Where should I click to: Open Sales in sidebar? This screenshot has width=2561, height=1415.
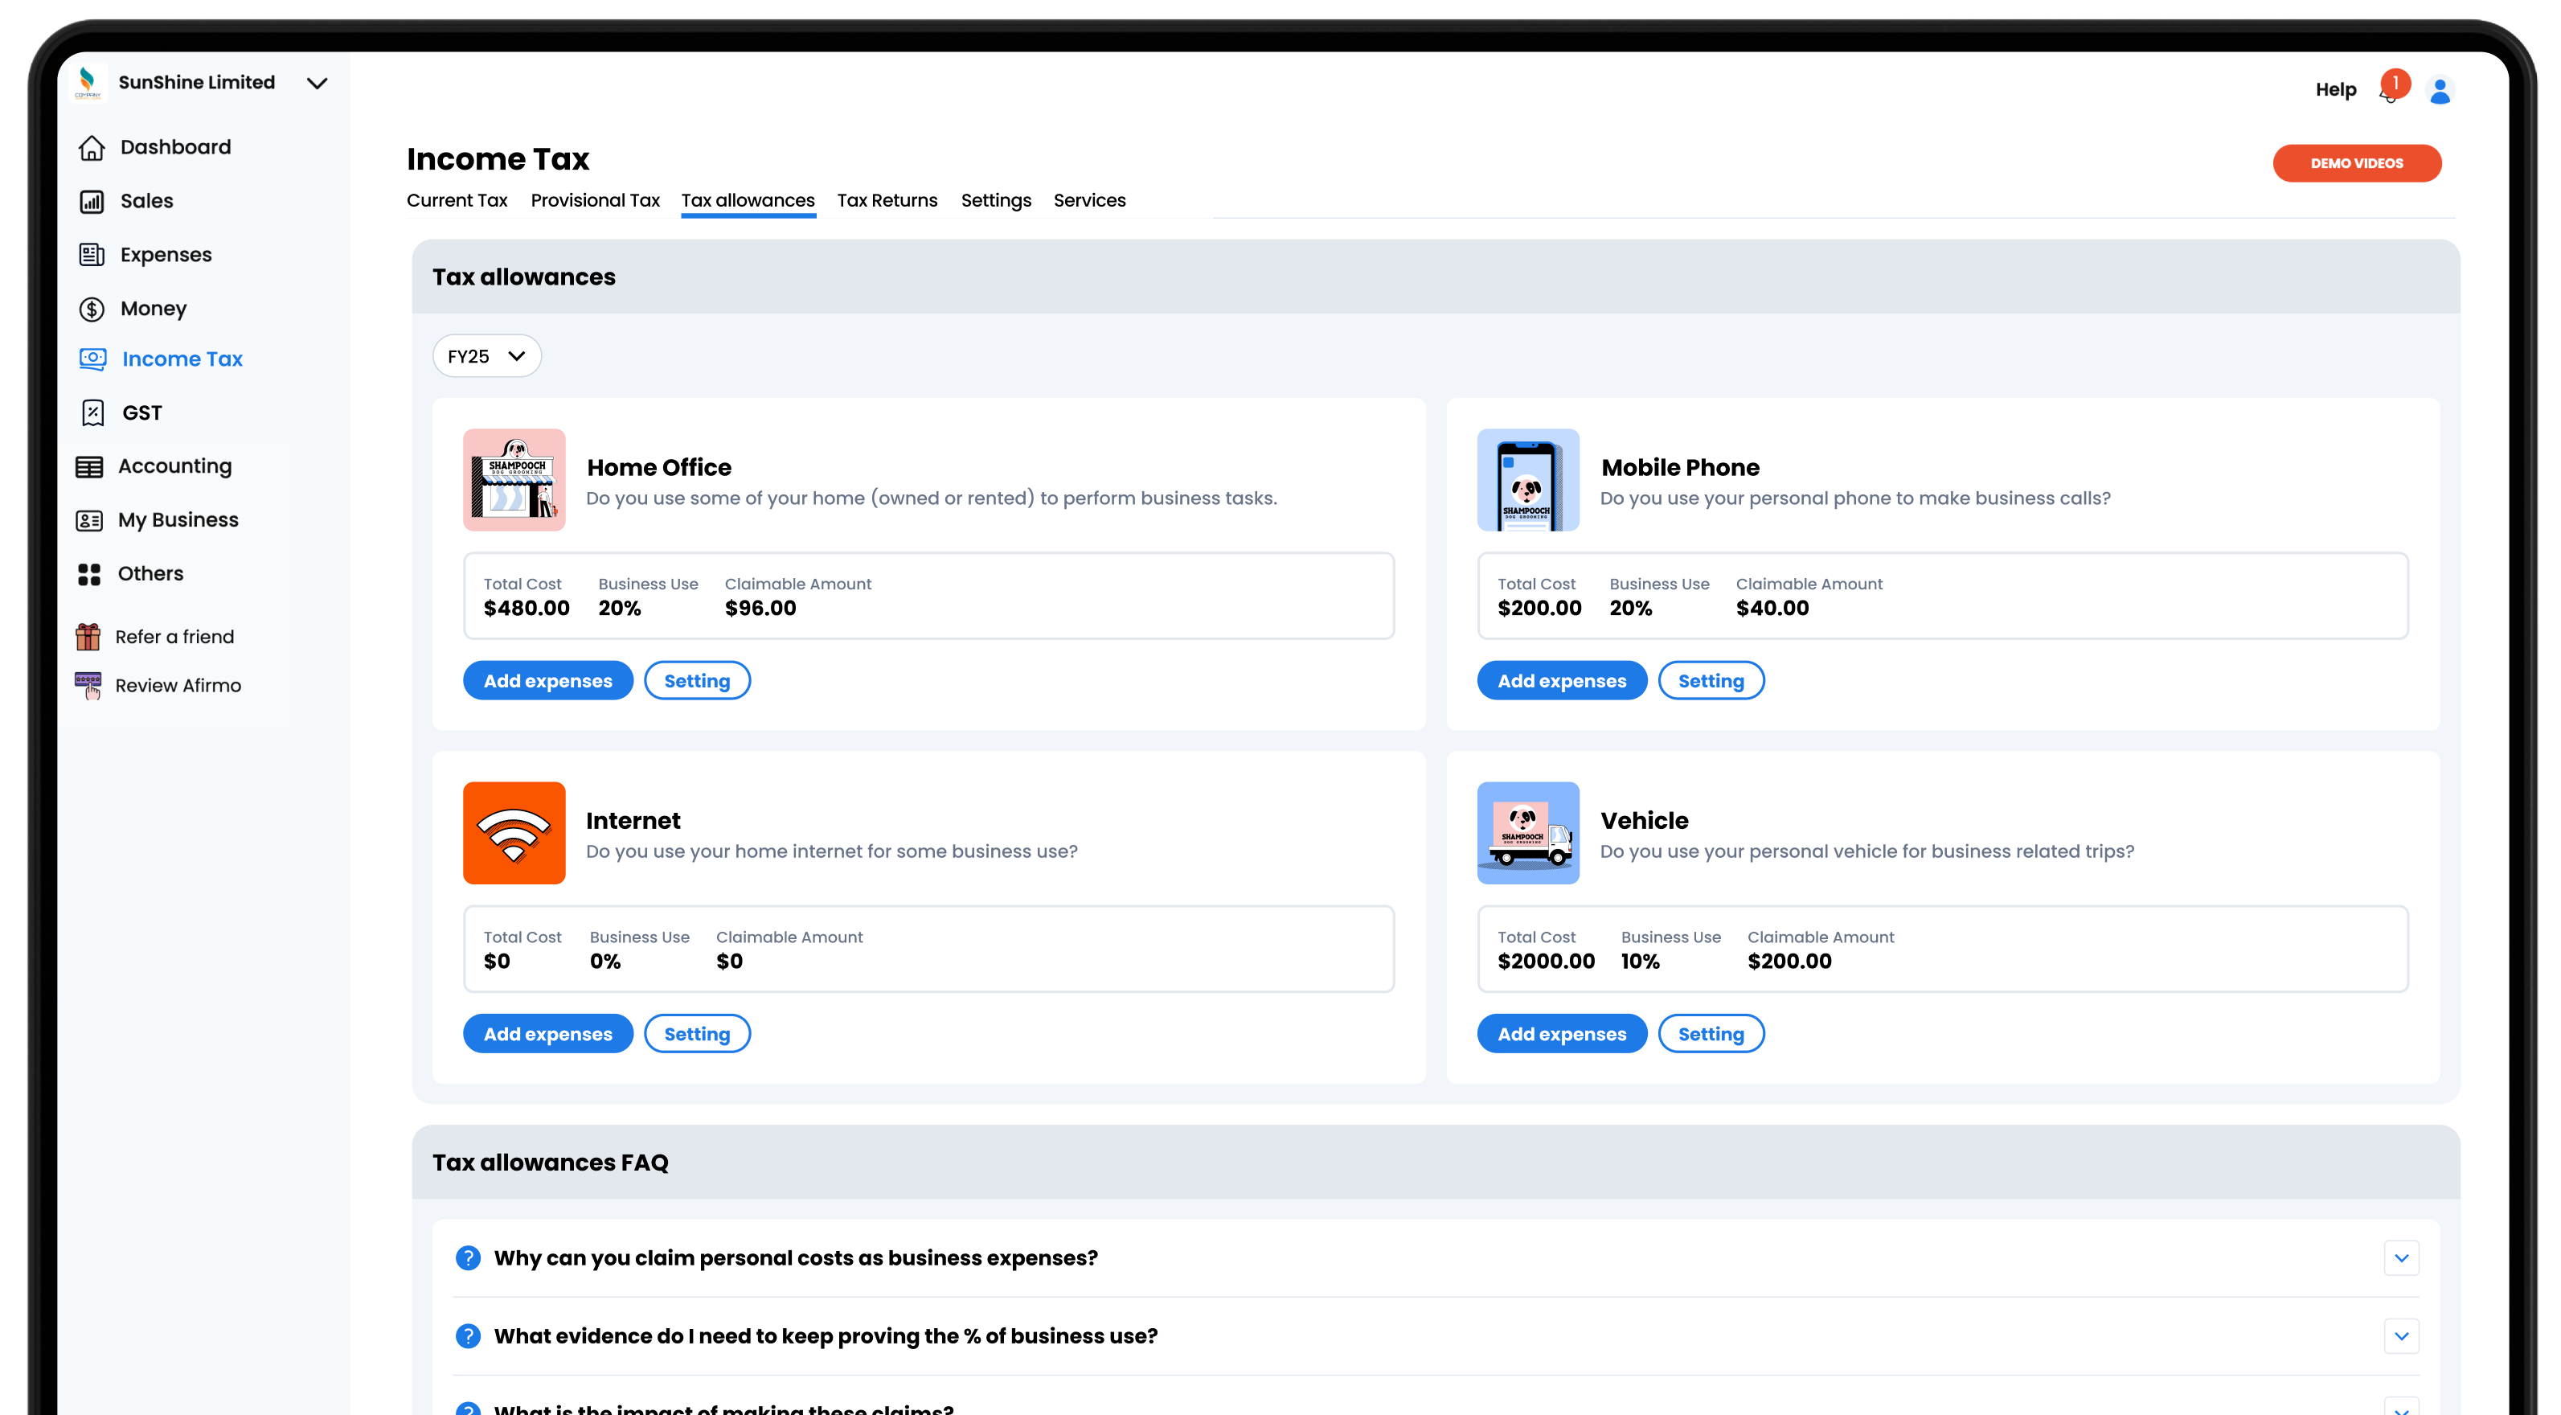pos(146,201)
